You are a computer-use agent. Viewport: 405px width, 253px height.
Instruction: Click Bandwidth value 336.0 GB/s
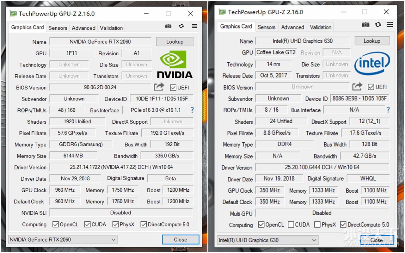click(167, 156)
